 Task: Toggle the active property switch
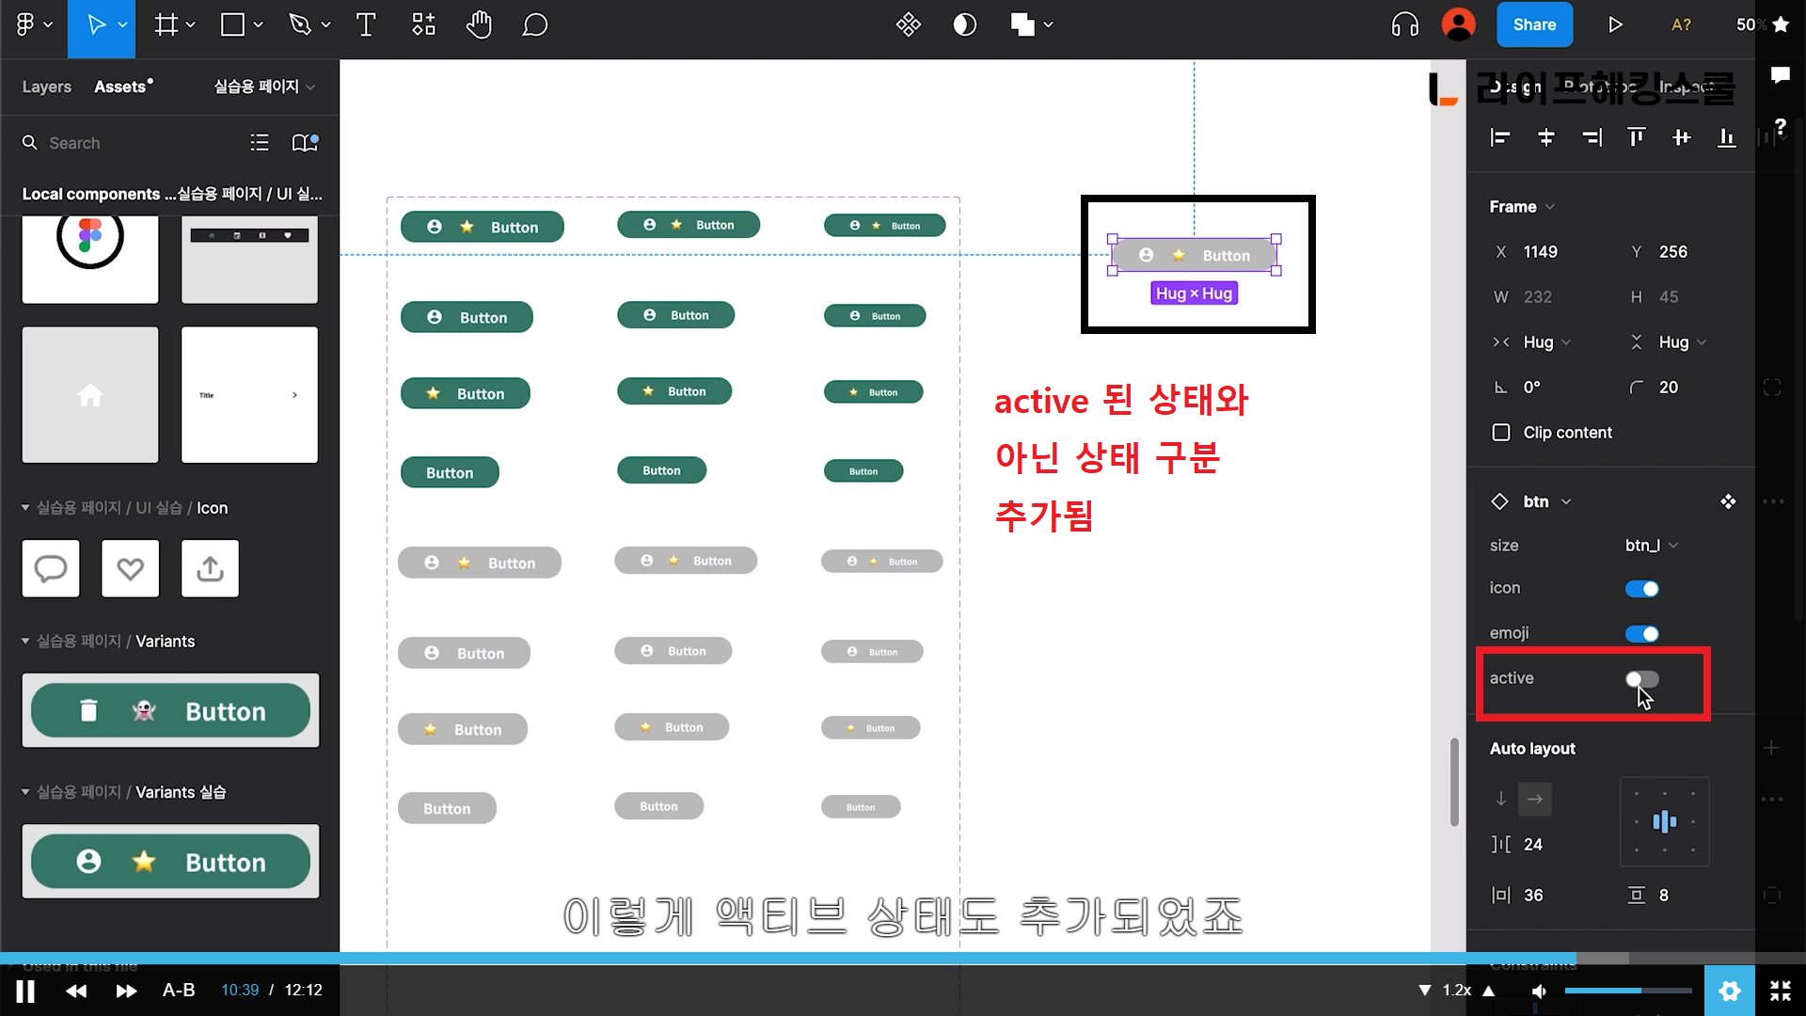pos(1641,679)
